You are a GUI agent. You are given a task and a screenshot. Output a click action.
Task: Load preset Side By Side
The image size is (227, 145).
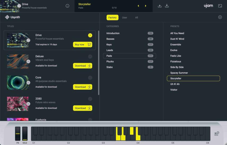(177, 67)
